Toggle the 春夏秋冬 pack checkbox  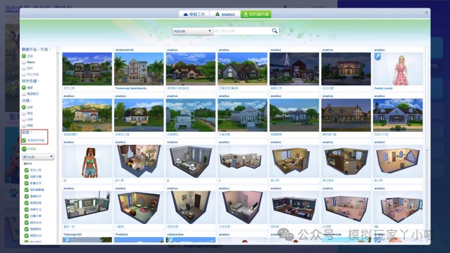26,196
